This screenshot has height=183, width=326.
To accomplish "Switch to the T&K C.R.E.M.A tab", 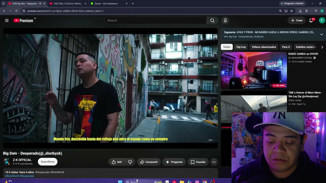I will (67, 4).
